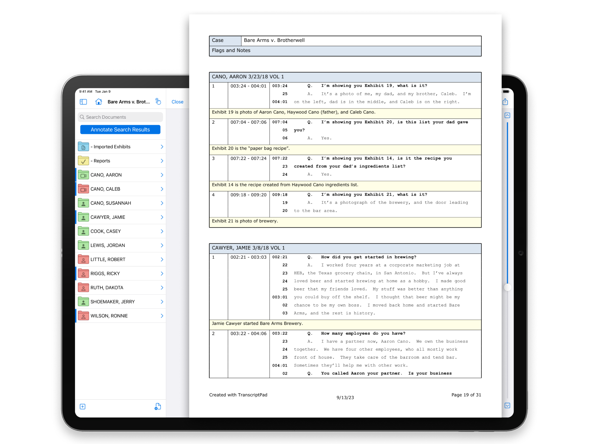Toggle the sidebar panel icon

(x=83, y=101)
